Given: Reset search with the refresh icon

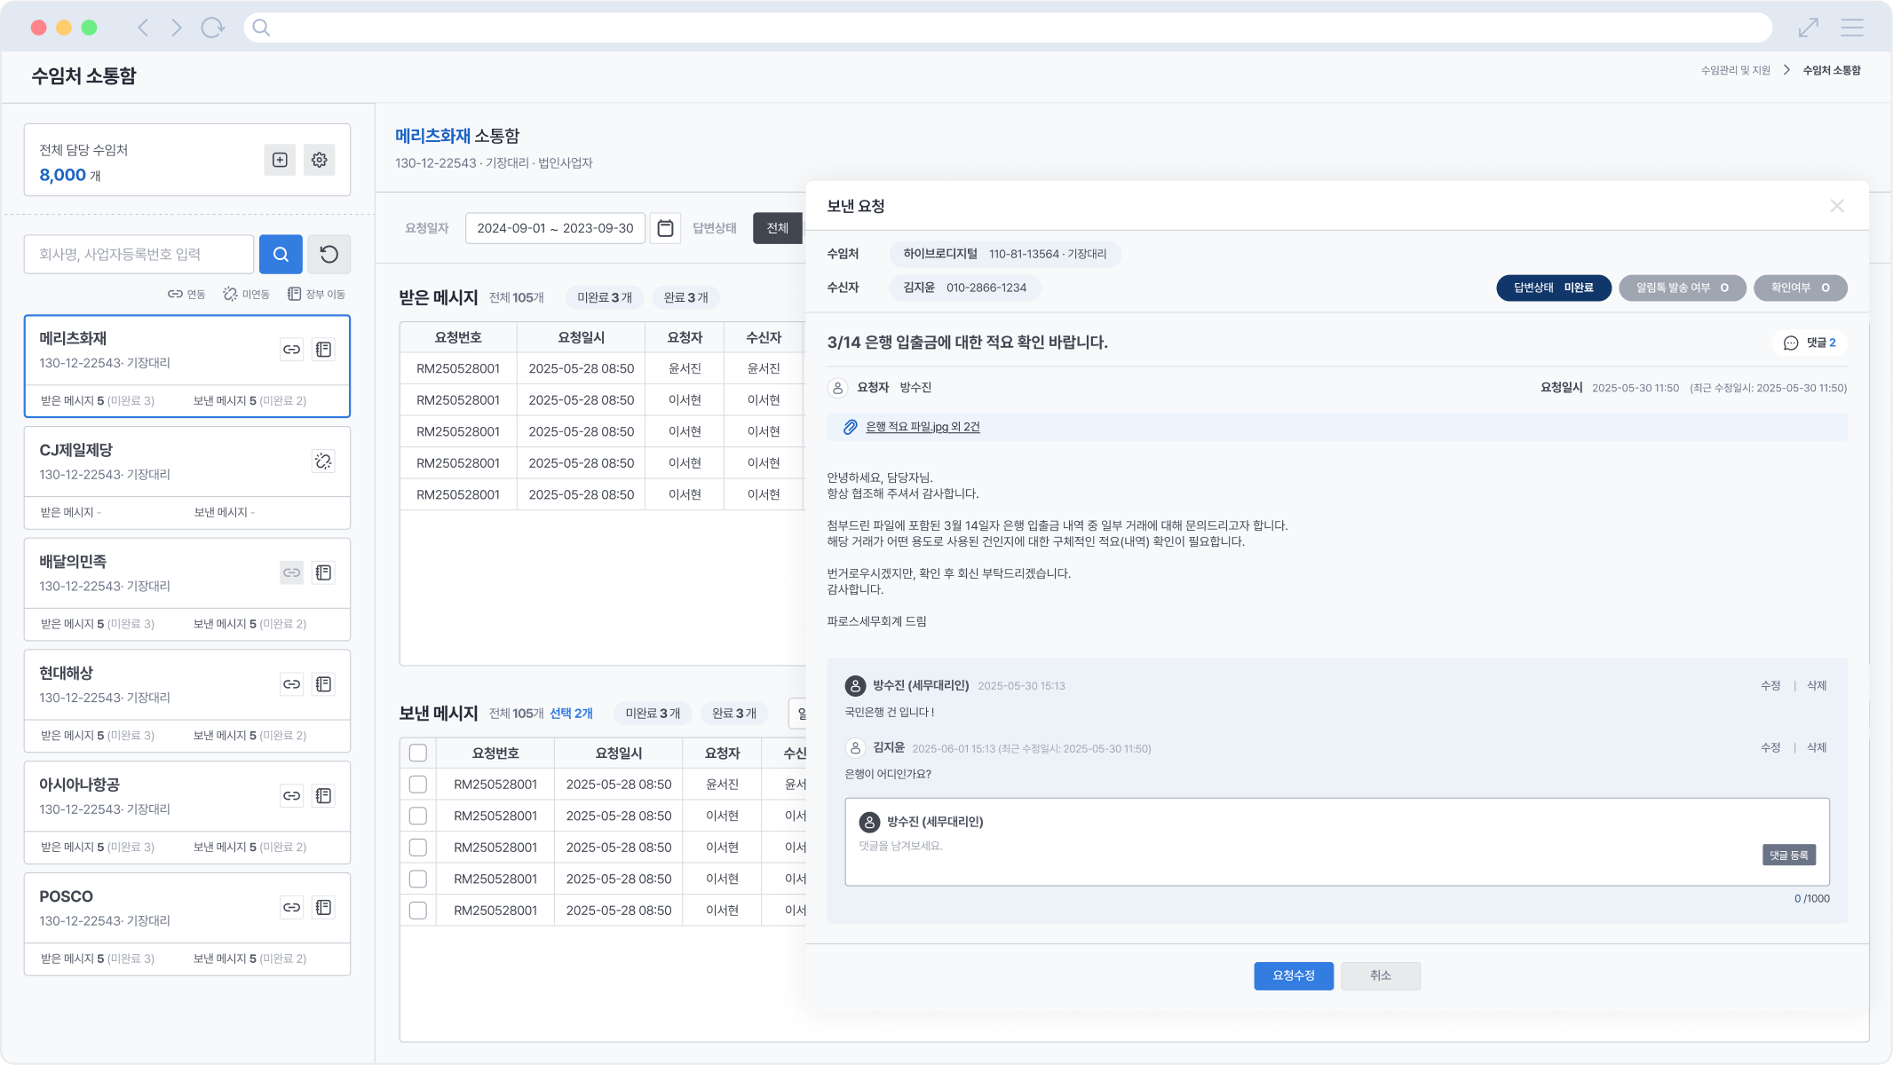Looking at the screenshot, I should pyautogui.click(x=329, y=255).
